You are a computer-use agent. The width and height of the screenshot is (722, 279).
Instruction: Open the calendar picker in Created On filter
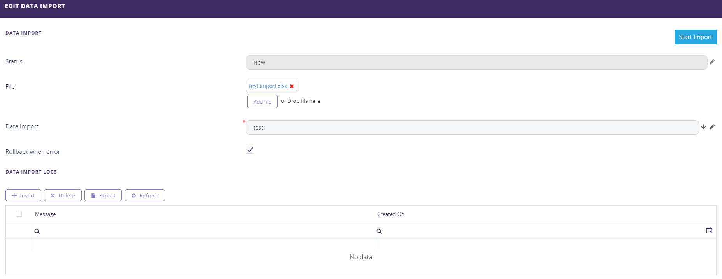click(x=709, y=231)
